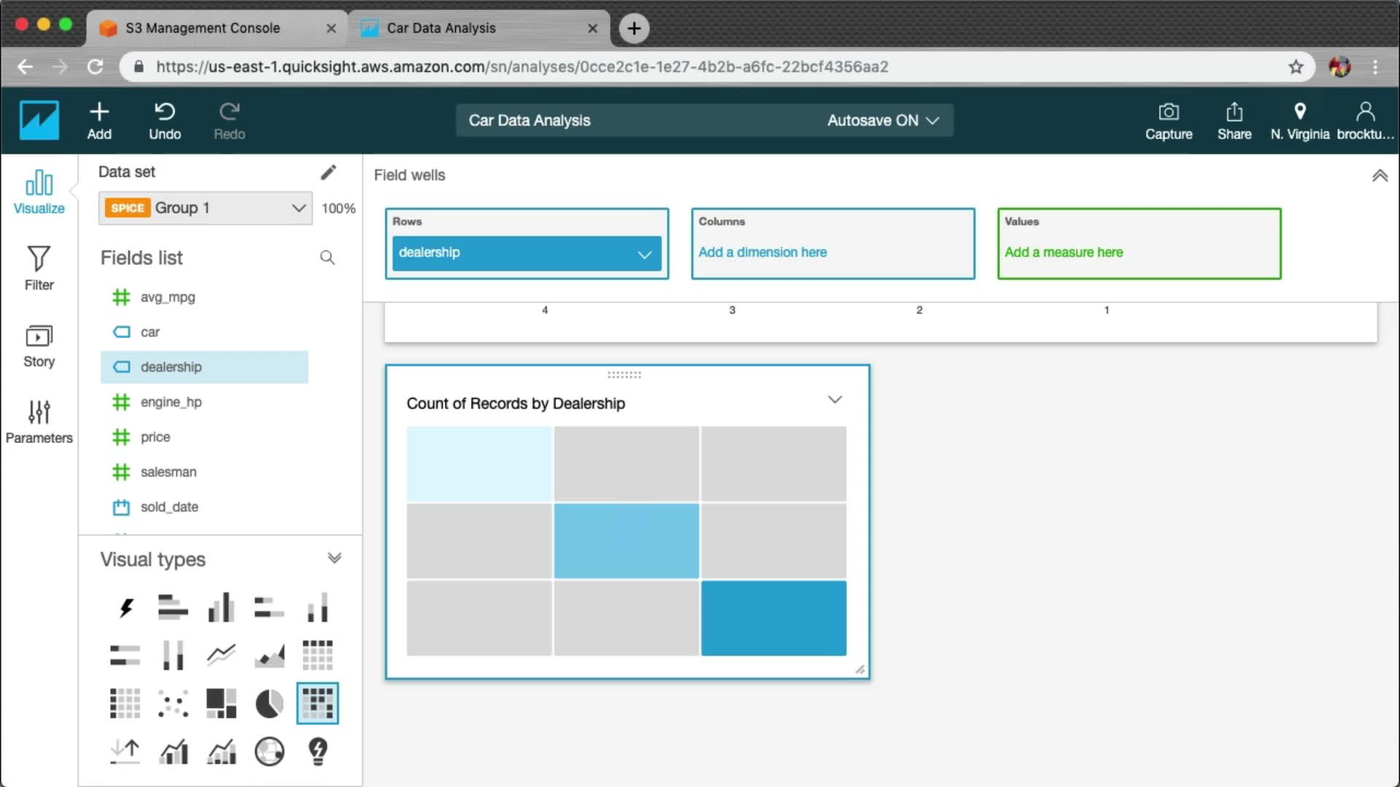Pick the tree map visual type
Viewport: 1400px width, 787px height.
pos(221,704)
